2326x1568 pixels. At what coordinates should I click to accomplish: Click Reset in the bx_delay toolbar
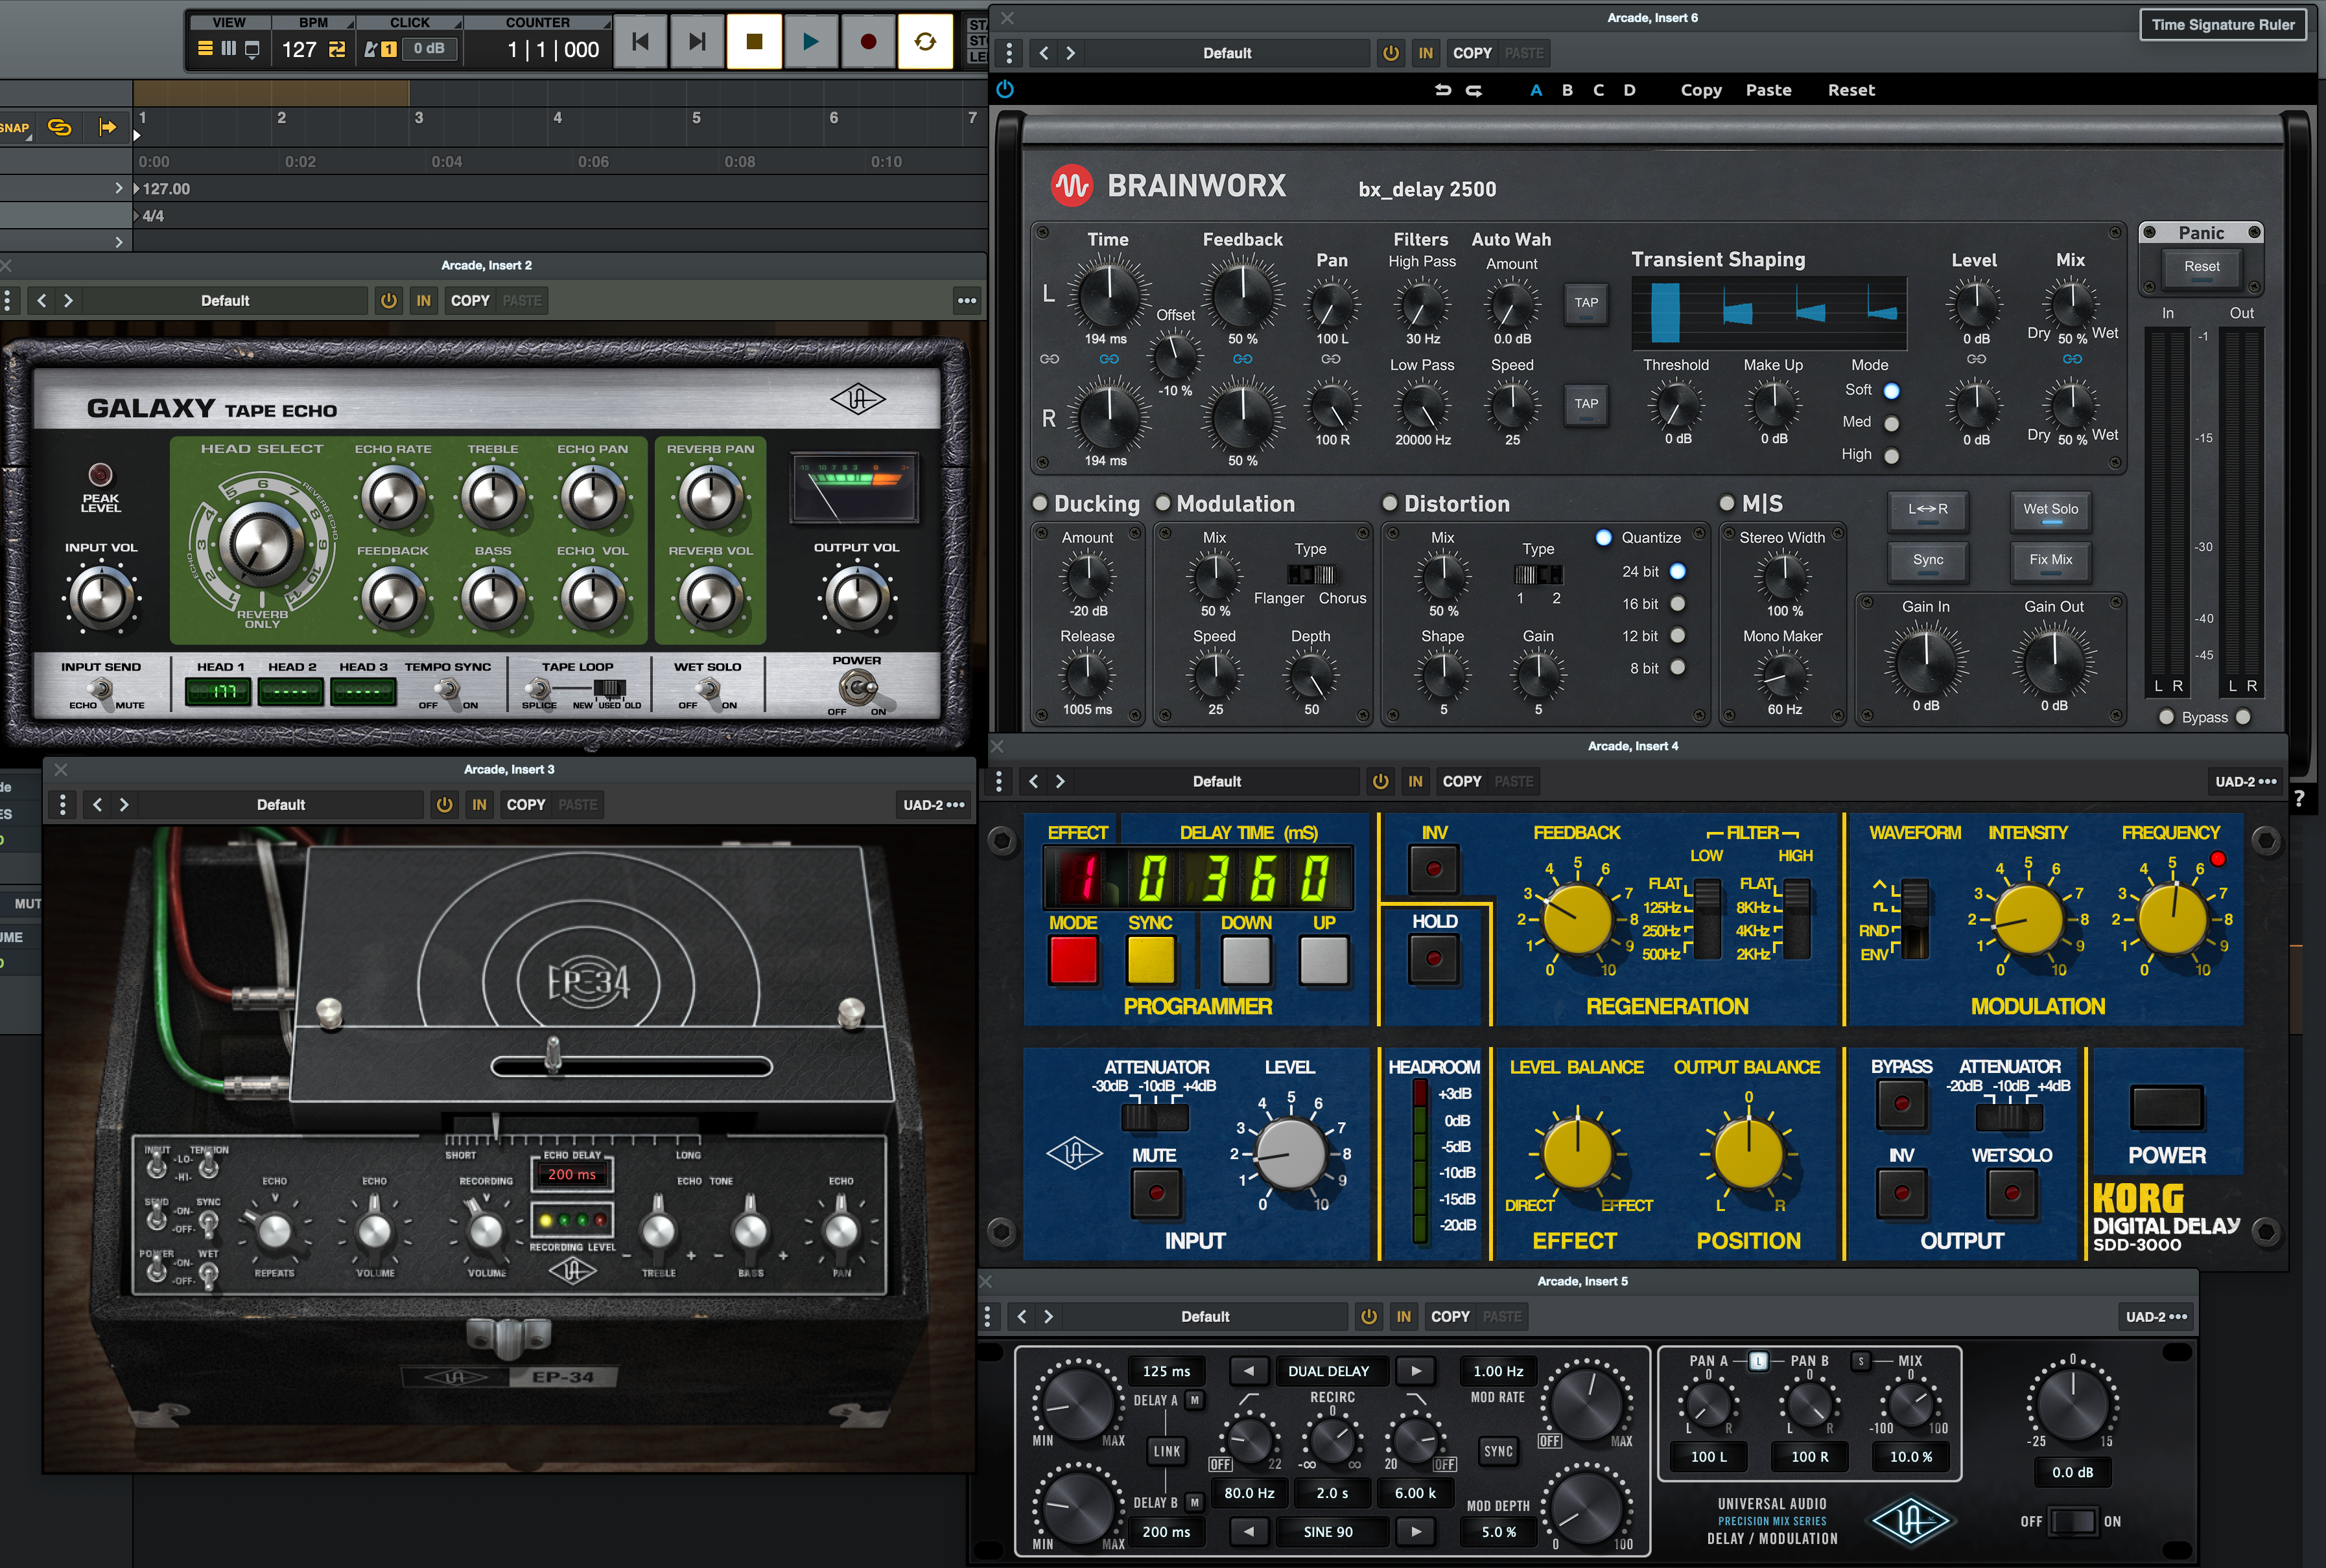coord(1851,90)
